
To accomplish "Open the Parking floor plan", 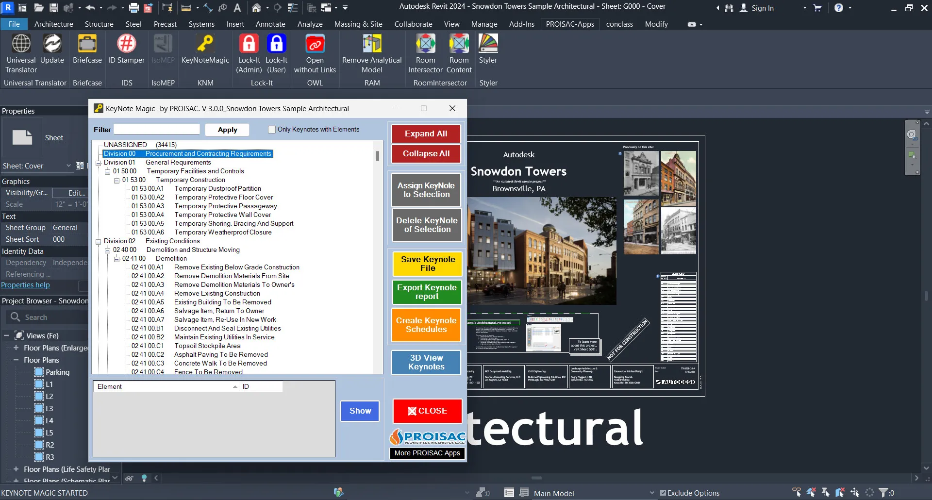I will pos(57,372).
